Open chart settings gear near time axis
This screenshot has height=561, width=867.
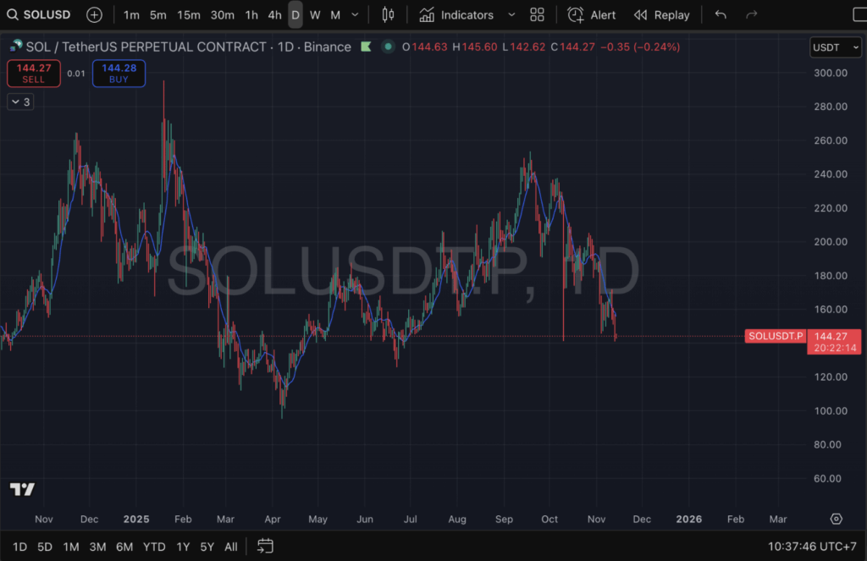coord(837,519)
